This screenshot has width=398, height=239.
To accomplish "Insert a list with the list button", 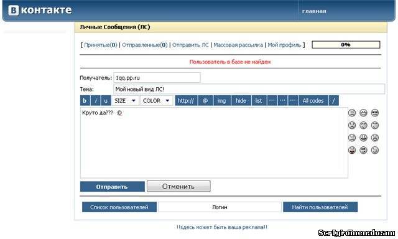I will [x=259, y=101].
